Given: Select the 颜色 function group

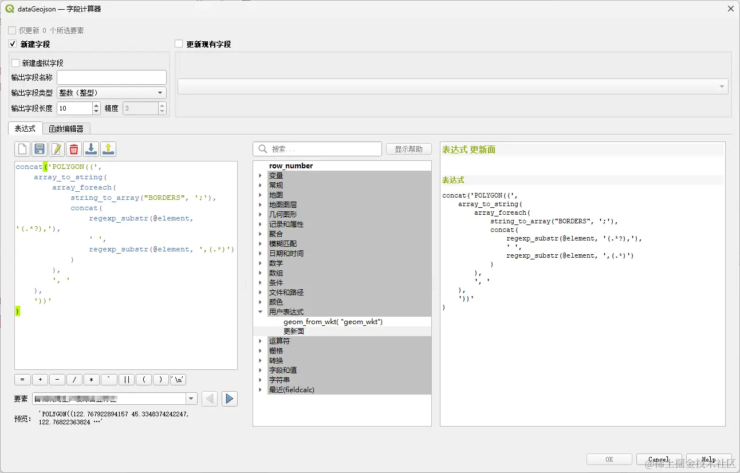Looking at the screenshot, I should [276, 302].
